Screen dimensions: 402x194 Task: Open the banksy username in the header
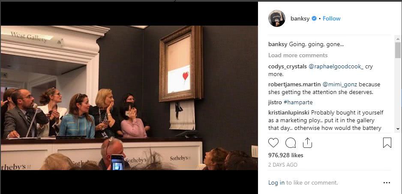[x=300, y=18]
